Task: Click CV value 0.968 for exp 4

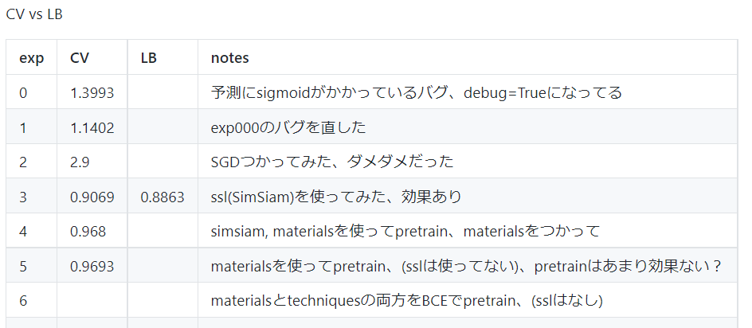Action: pos(88,231)
